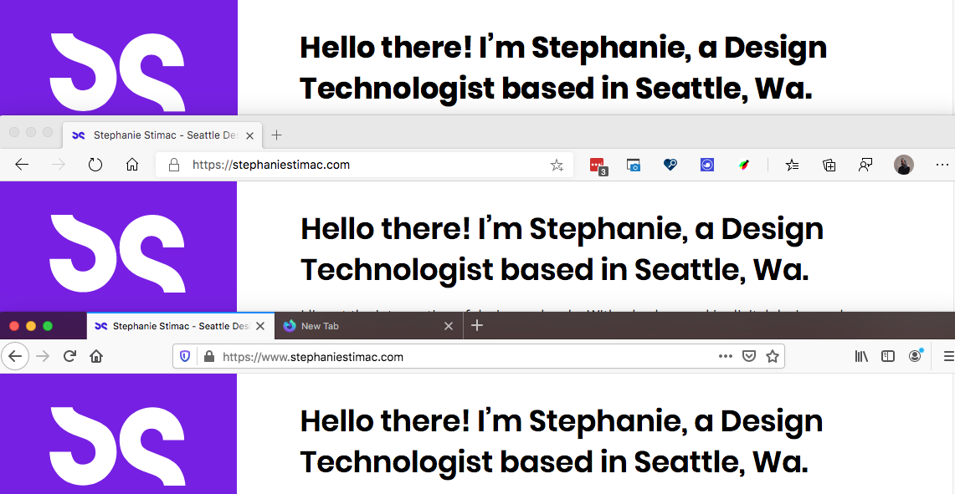
Task: Open the blue heart magnifier extension in Edge
Action: [x=670, y=165]
